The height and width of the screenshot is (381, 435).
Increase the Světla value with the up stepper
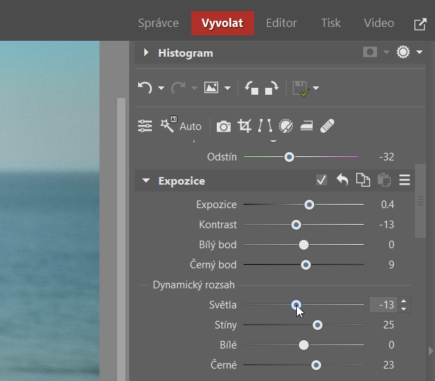[404, 301]
